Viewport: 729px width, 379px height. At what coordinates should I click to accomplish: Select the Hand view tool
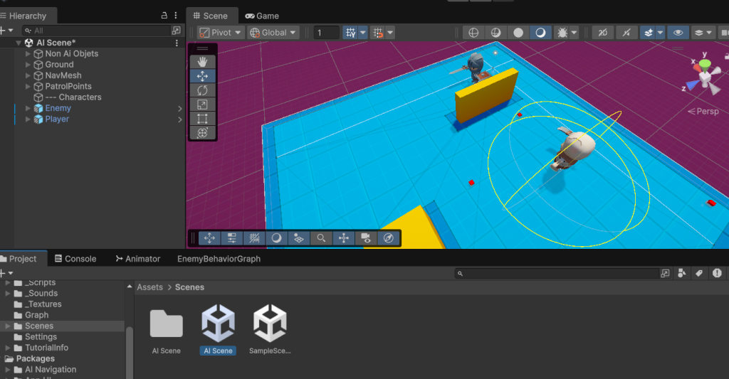click(x=202, y=62)
